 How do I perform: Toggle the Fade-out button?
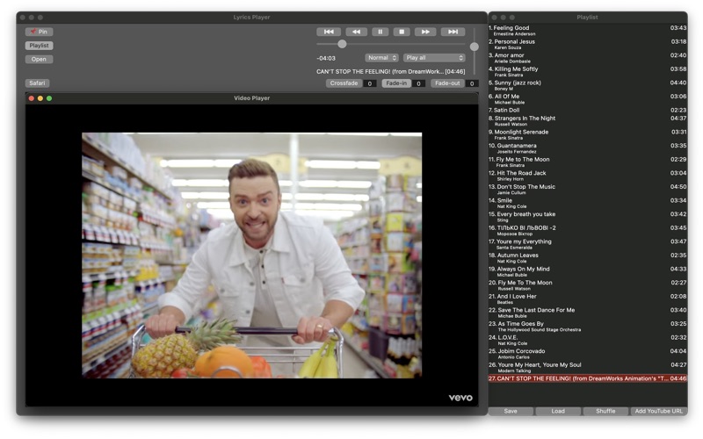pos(447,83)
